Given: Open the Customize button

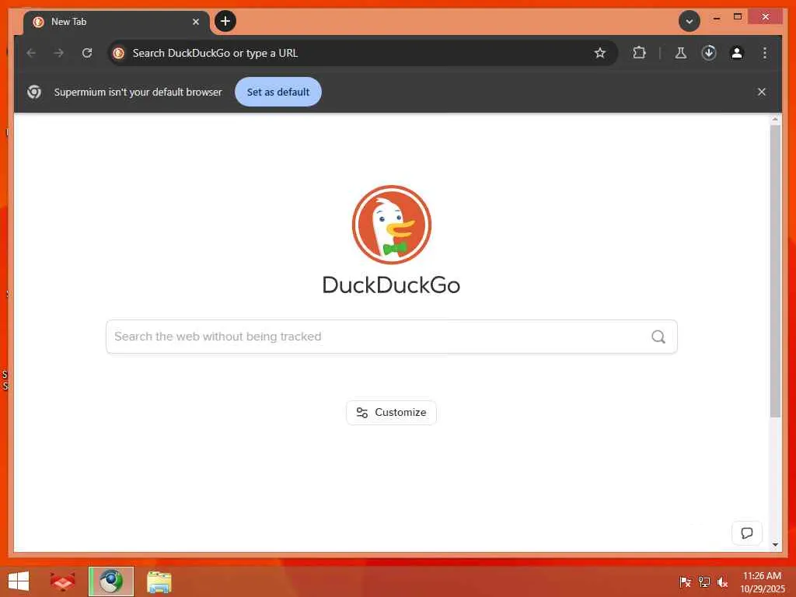Looking at the screenshot, I should click(x=392, y=413).
